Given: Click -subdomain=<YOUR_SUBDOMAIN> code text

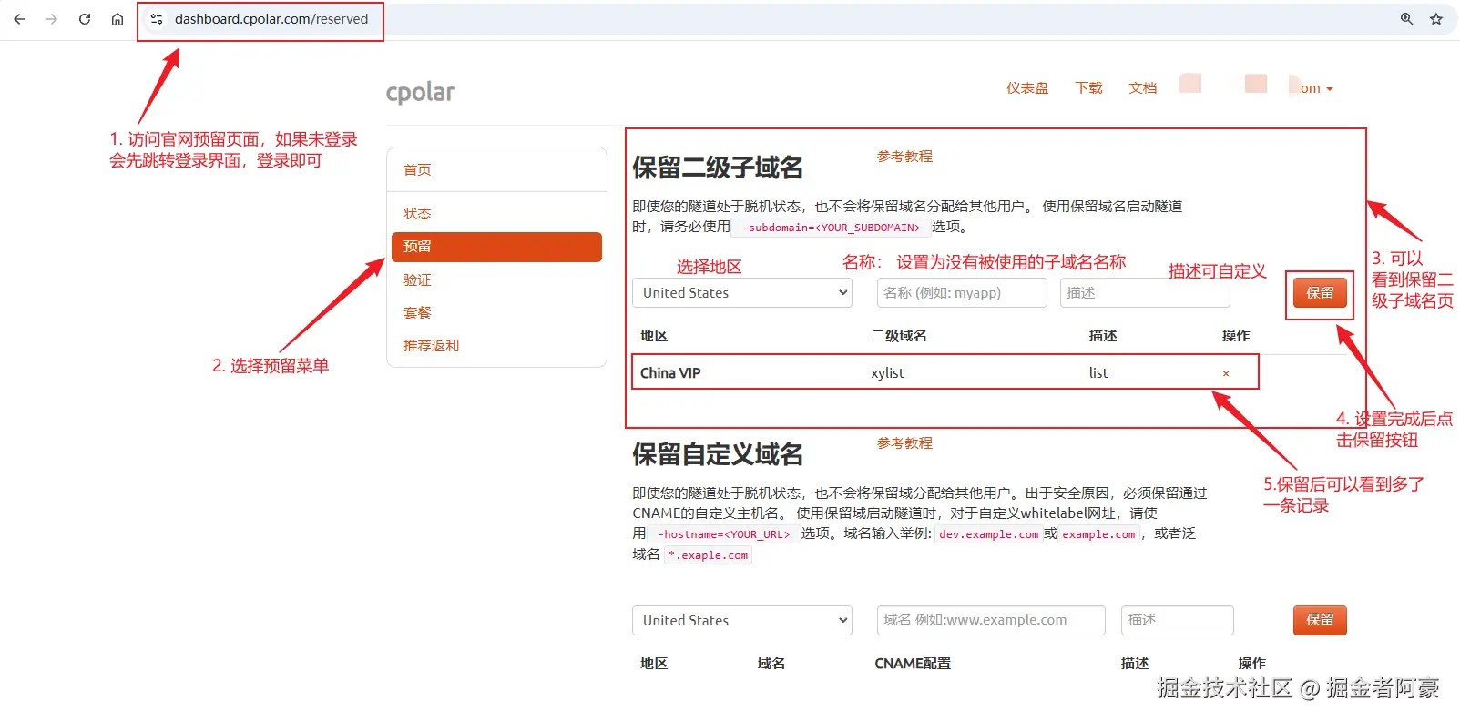Looking at the screenshot, I should pos(831,228).
